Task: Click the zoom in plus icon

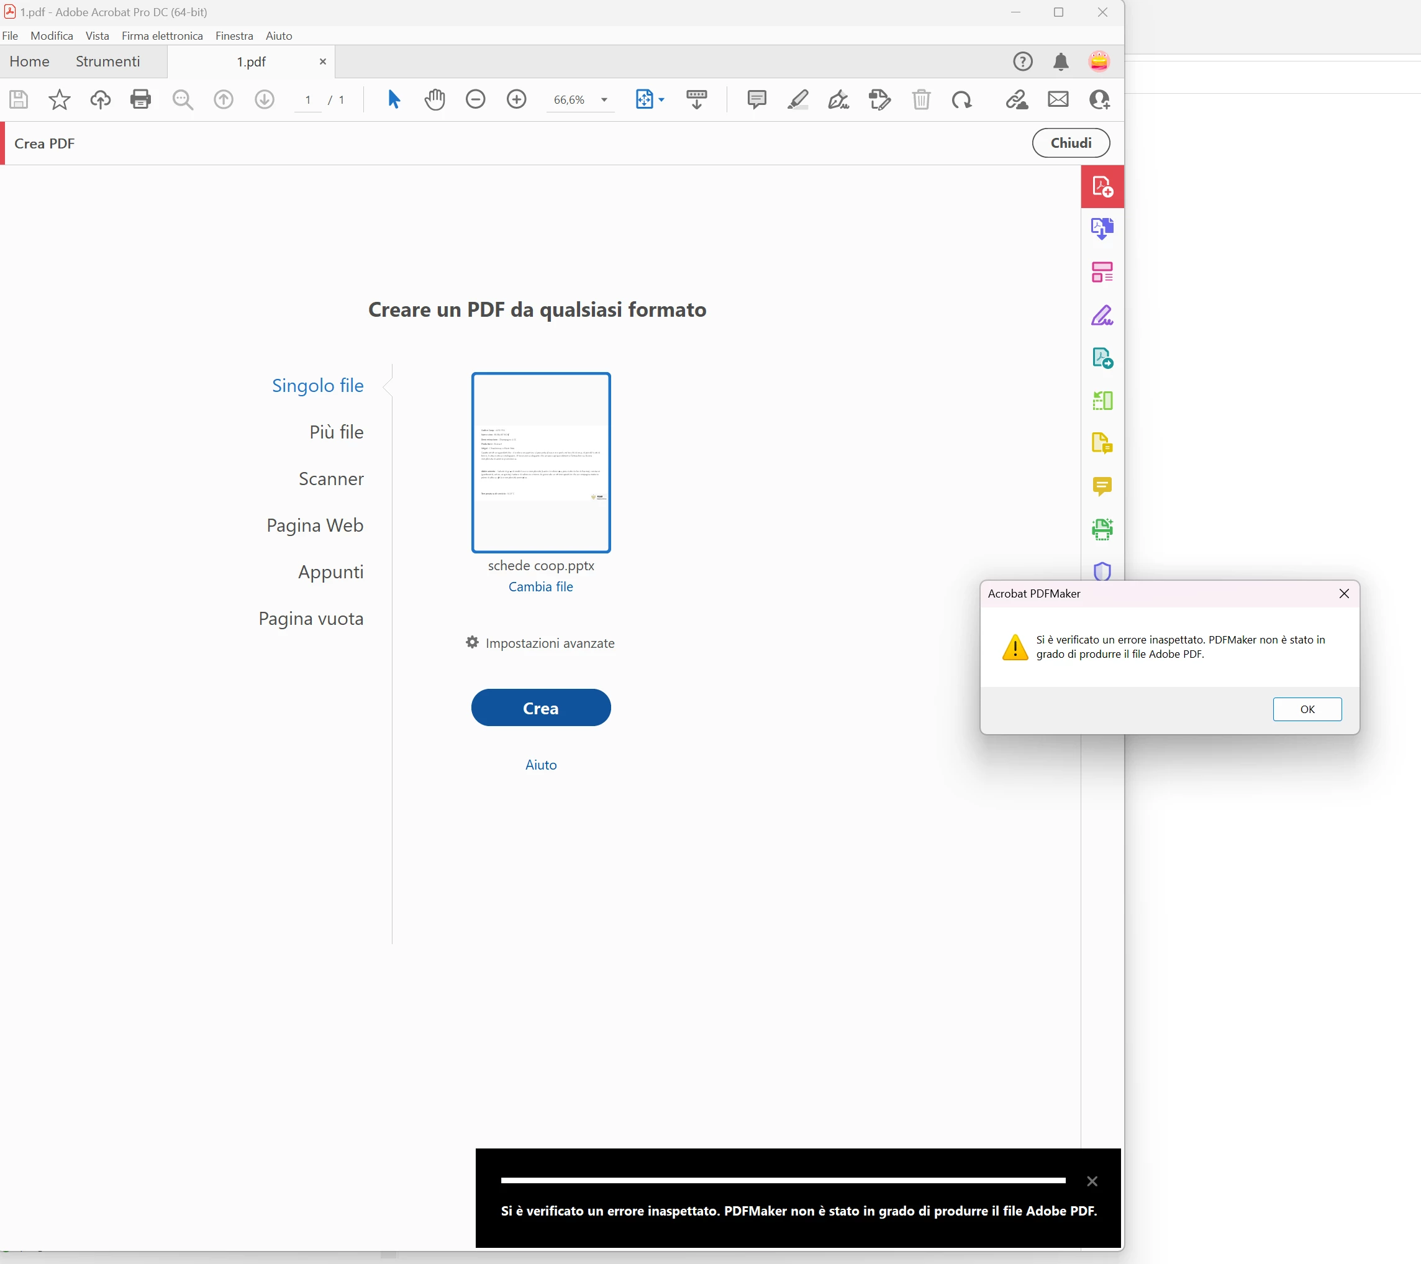Action: click(517, 99)
